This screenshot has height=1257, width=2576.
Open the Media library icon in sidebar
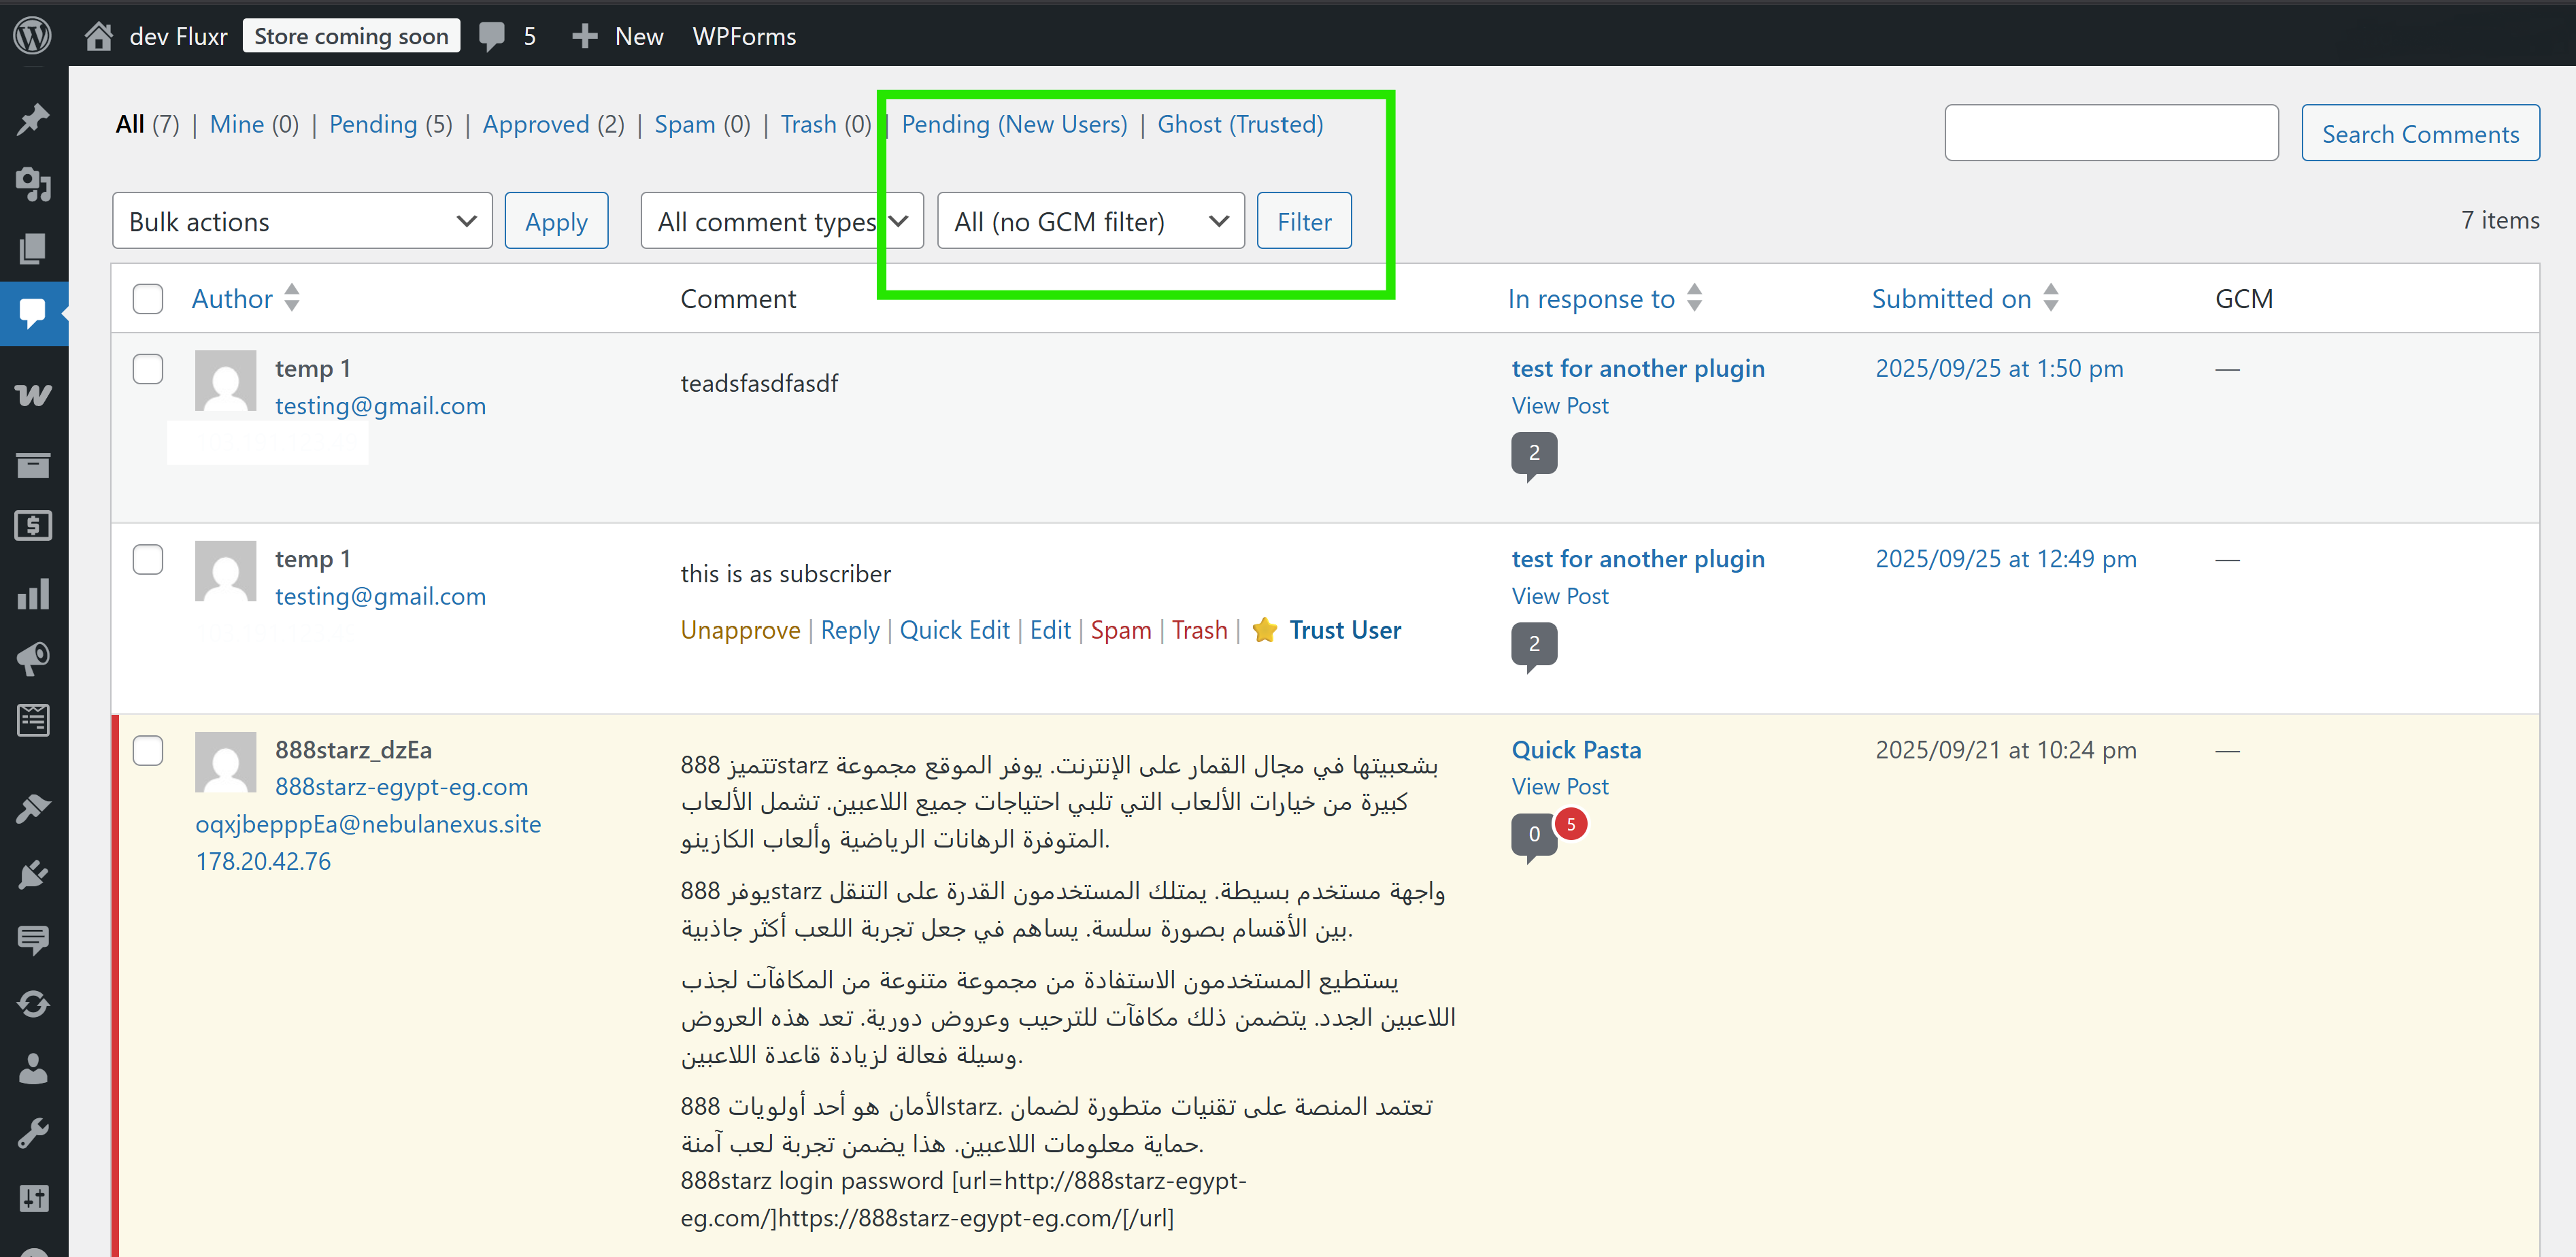(x=33, y=185)
